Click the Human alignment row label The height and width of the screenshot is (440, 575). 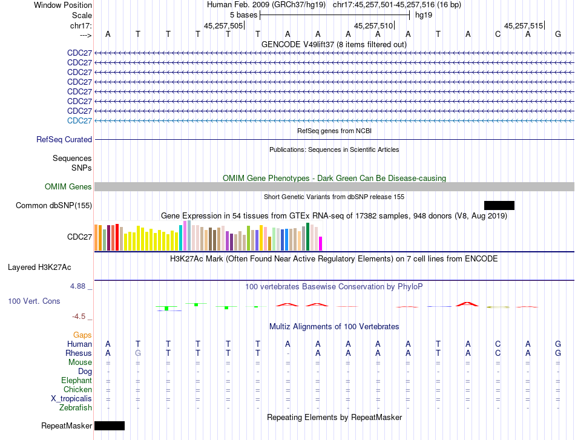tap(79, 344)
